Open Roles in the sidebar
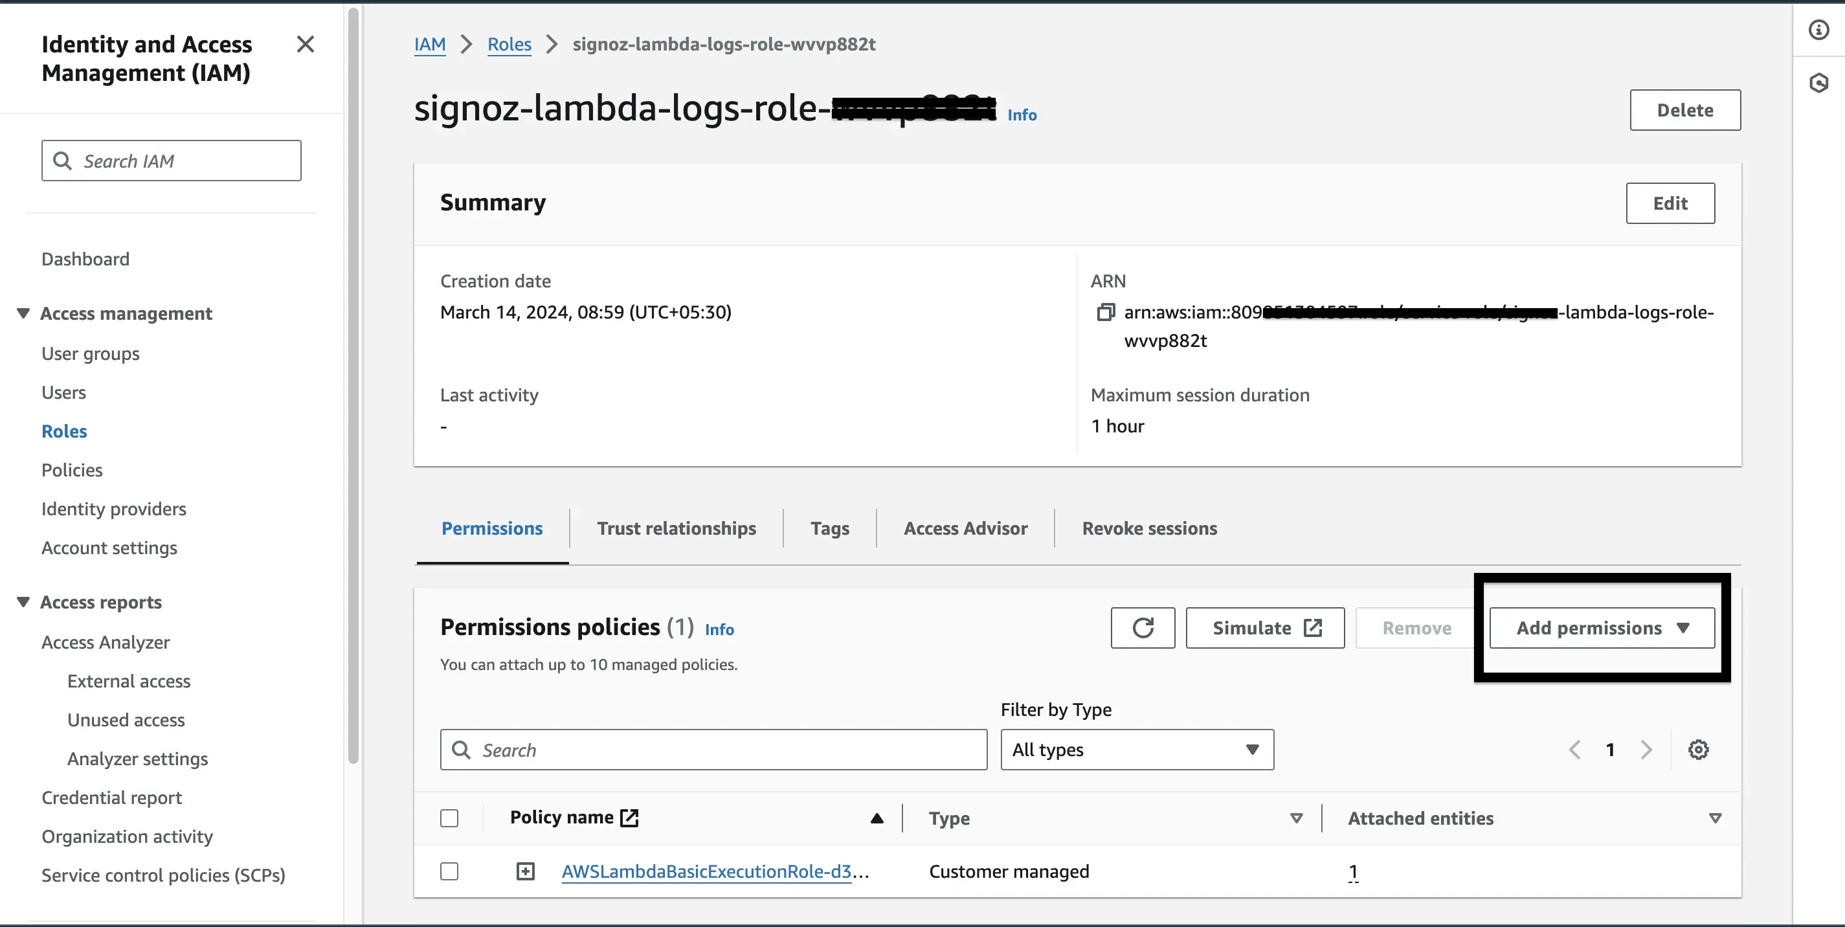The height and width of the screenshot is (927, 1845). point(65,431)
